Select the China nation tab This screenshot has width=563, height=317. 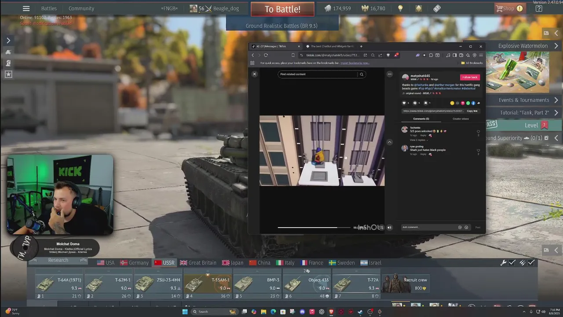[260, 263]
